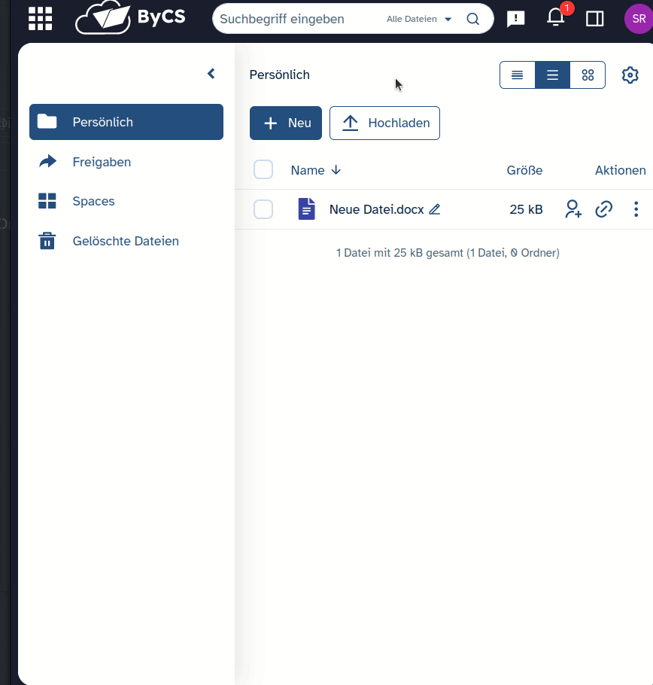Sort by the Name column header

coord(316,170)
